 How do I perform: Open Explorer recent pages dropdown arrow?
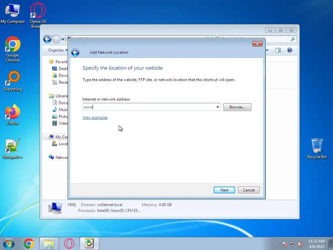point(63,39)
